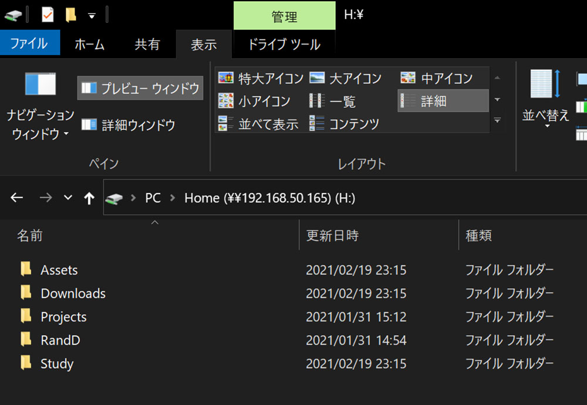Click the Downloads folder icon
The height and width of the screenshot is (405, 587).
(x=26, y=292)
